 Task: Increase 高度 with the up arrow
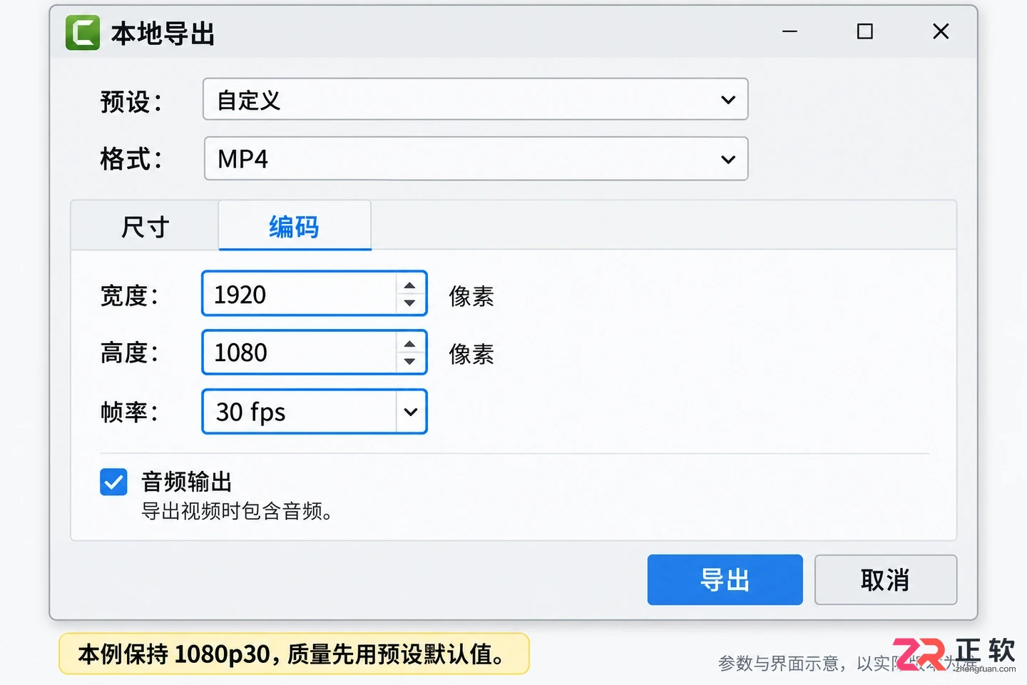410,344
